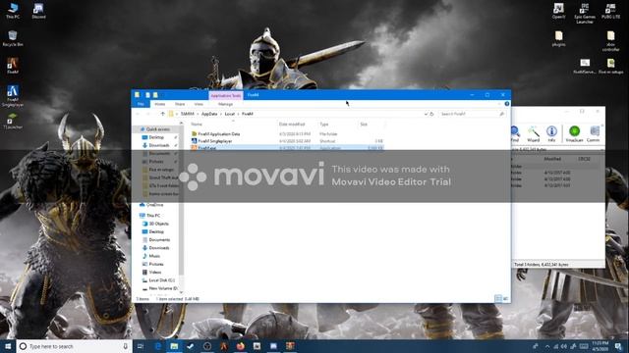Viewport: 629px width, 353px height.
Task: Go up one folder with up arrow
Action: click(x=162, y=114)
